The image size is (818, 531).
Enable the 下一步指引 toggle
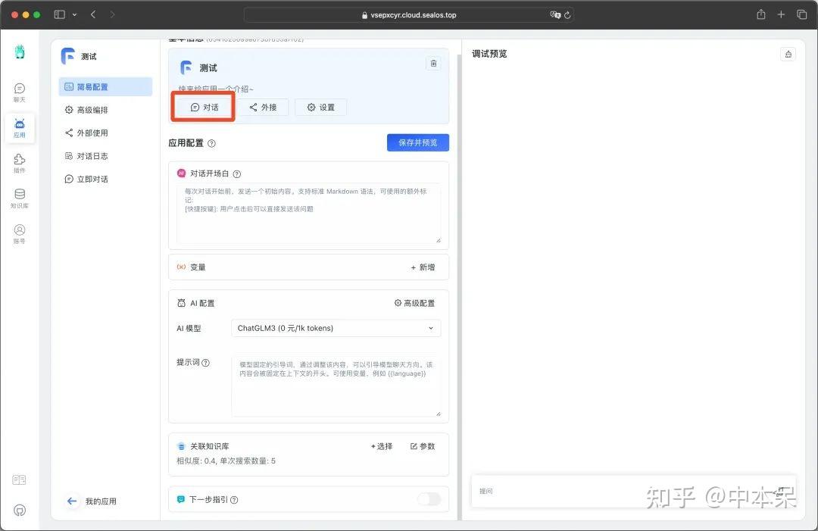[x=428, y=499]
